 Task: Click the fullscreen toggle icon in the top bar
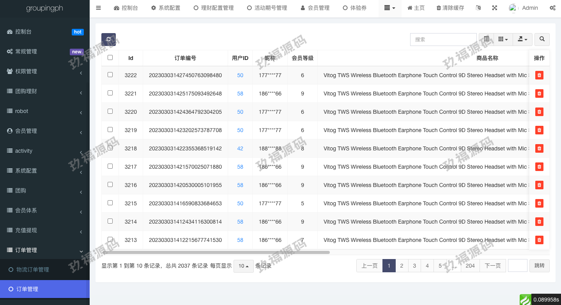[494, 8]
